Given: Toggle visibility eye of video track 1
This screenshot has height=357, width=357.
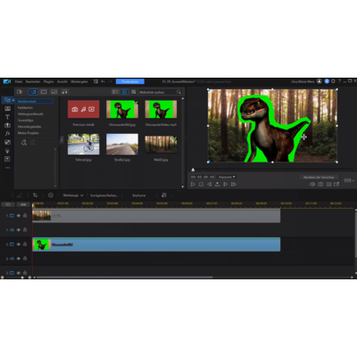Looking at the screenshot, I should pos(19,216).
